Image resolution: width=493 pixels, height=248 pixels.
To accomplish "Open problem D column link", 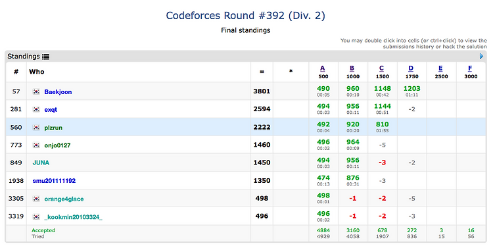I will (411, 68).
